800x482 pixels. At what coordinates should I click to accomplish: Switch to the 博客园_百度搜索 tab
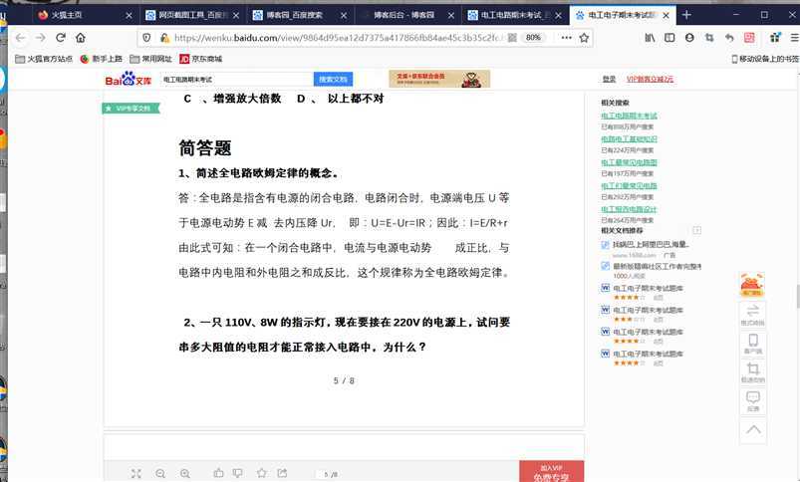coord(300,15)
